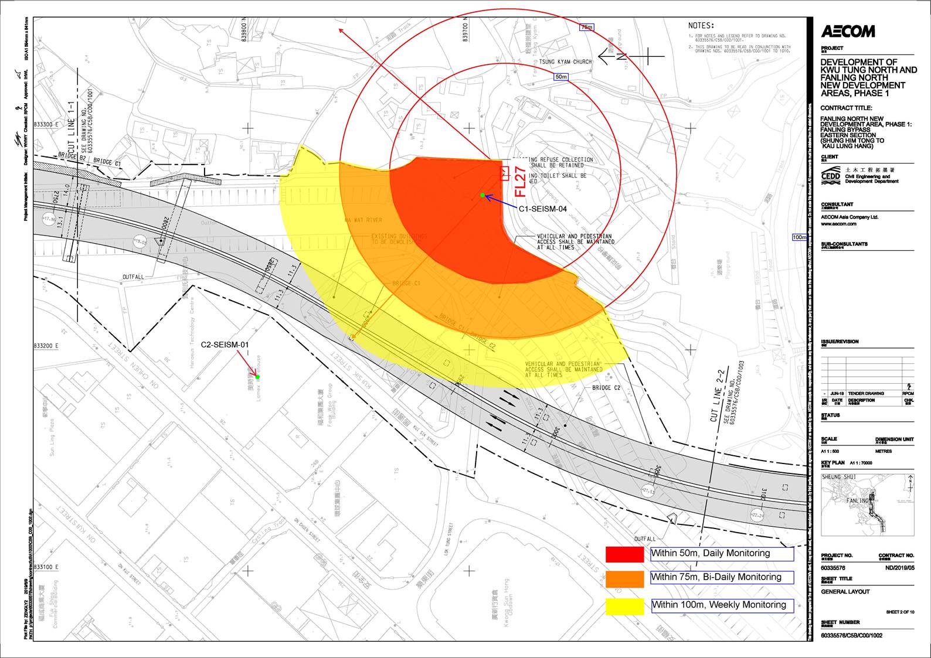
Task: Click the 'SHEET 2 OF 10' text
Action: tap(901, 612)
